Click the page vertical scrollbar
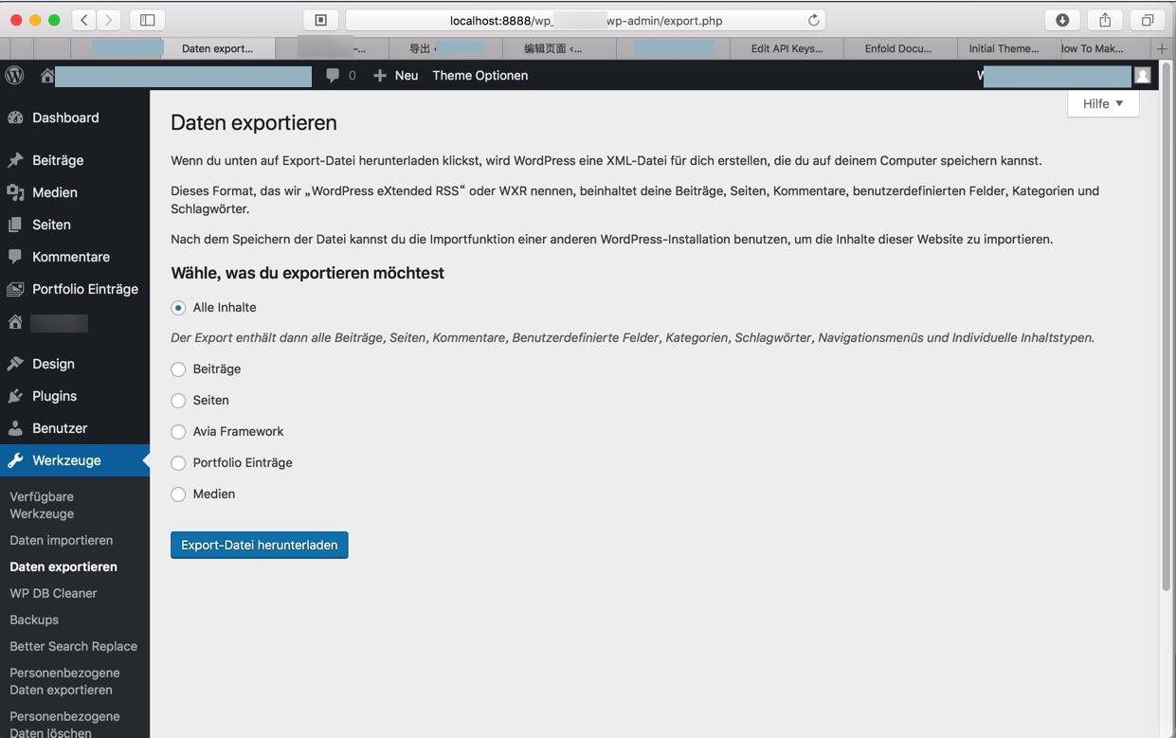The height and width of the screenshot is (738, 1176). click(x=1167, y=327)
